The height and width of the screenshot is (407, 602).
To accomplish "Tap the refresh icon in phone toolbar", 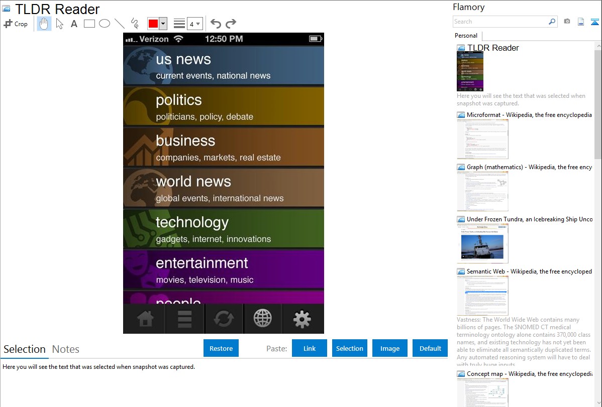I will pyautogui.click(x=224, y=319).
